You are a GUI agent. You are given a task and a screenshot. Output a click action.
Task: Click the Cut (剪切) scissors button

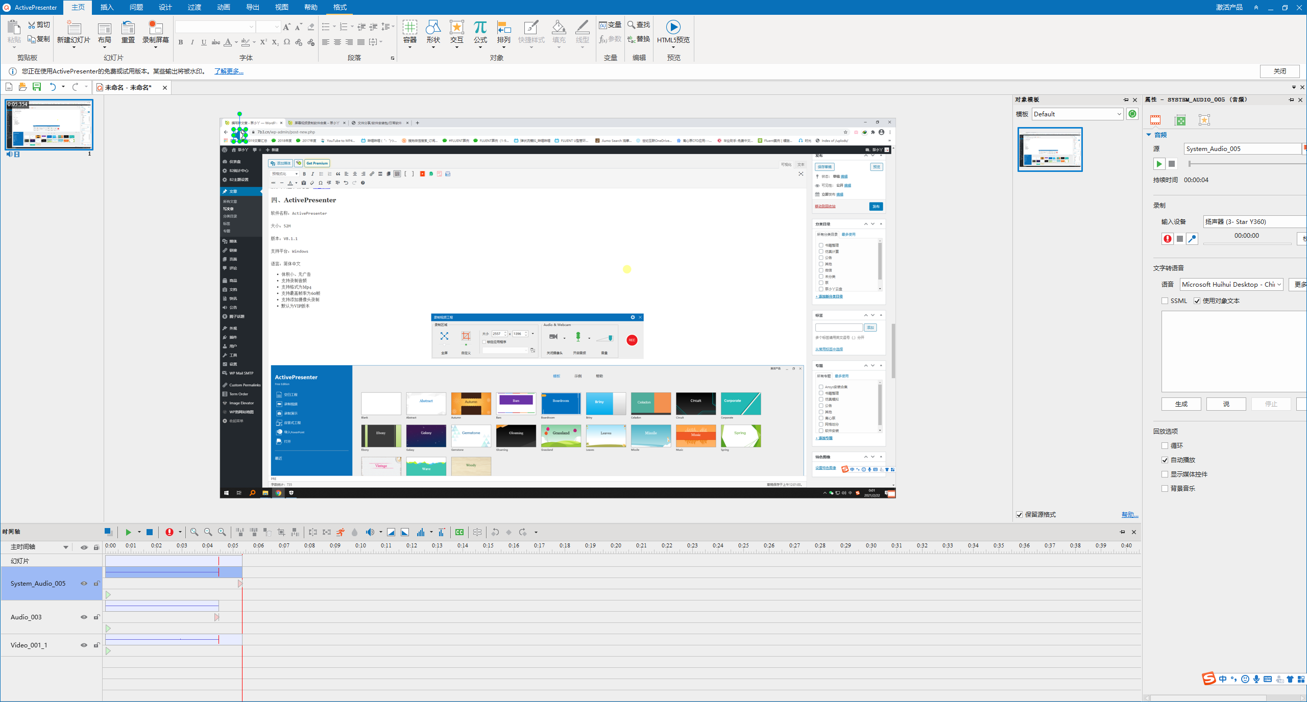click(x=39, y=24)
